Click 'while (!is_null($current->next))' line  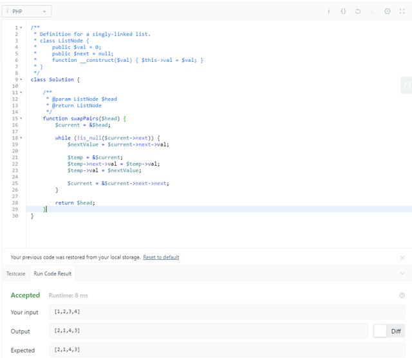coord(104,138)
